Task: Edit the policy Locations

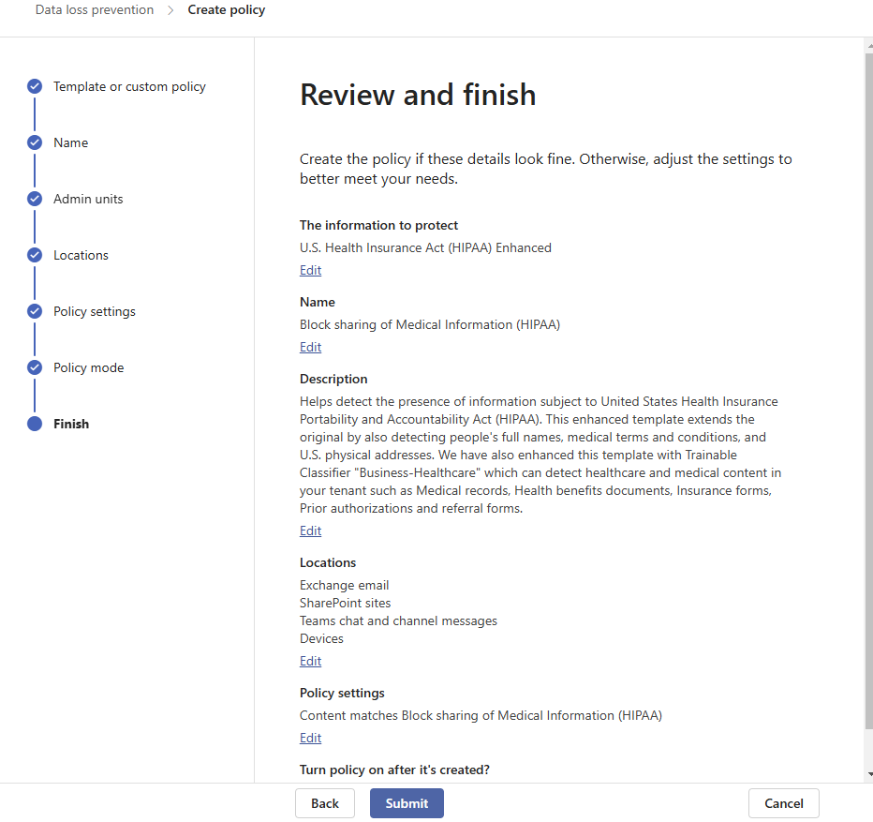Action: point(310,661)
